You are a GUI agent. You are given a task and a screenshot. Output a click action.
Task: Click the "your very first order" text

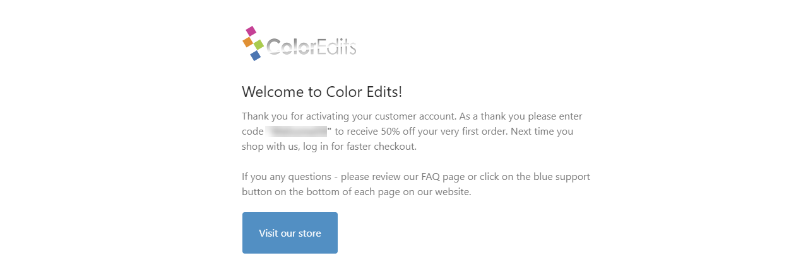460,132
